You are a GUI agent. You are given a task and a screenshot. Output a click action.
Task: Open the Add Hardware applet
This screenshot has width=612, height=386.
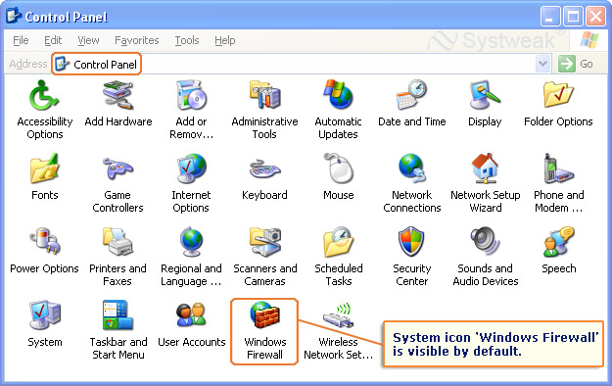point(118,96)
